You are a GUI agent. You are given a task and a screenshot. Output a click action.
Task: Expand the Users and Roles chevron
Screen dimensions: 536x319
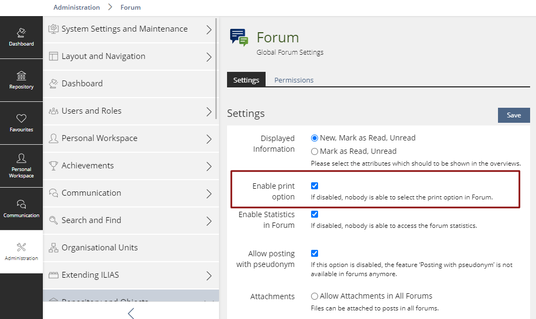[x=209, y=112]
